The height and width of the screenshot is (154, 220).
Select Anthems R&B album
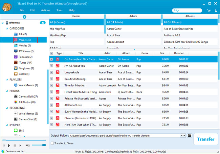190,35
